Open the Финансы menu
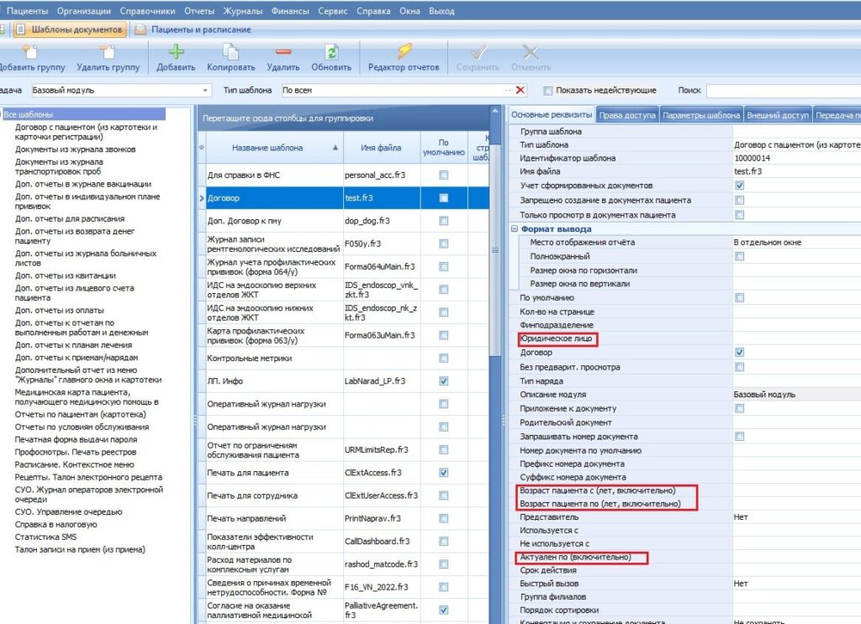The height and width of the screenshot is (624, 861). pyautogui.click(x=290, y=11)
